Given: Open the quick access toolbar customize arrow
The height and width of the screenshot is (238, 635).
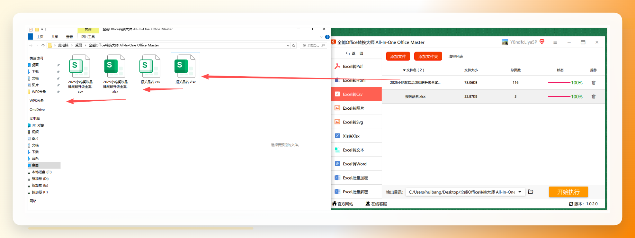Looking at the screenshot, I should click(42, 30).
